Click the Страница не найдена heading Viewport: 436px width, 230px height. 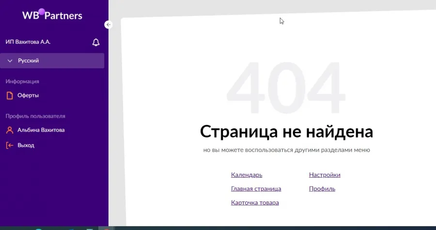point(286,131)
